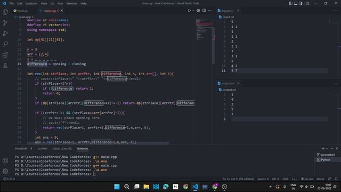Open the Help menu
This screenshot has width=341, height=192.
(x=84, y=3)
